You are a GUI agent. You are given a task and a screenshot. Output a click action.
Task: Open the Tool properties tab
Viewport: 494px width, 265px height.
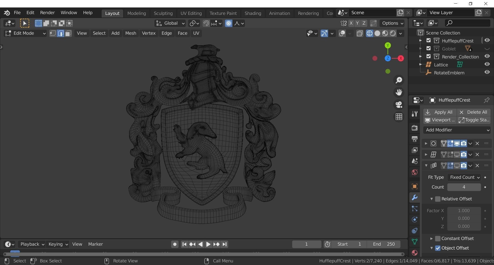414,114
